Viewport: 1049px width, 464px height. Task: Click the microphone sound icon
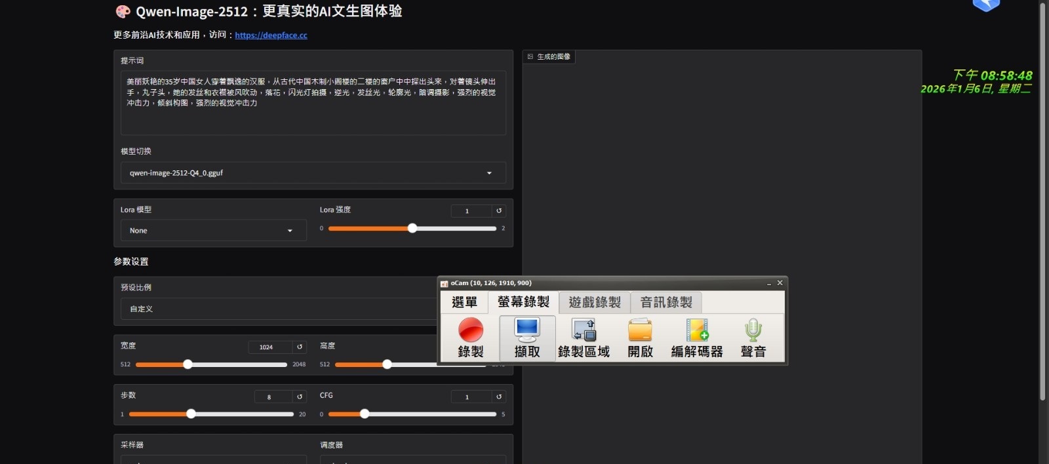click(753, 330)
